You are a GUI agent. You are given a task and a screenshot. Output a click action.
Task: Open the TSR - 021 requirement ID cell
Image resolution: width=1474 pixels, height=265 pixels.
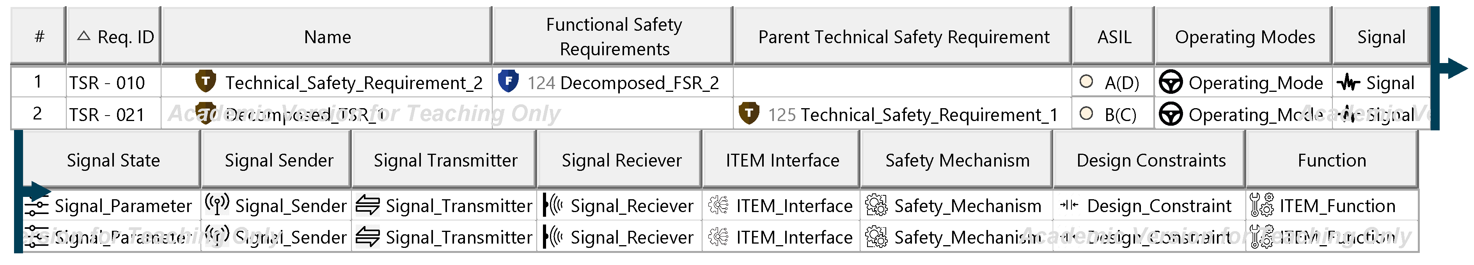[107, 115]
